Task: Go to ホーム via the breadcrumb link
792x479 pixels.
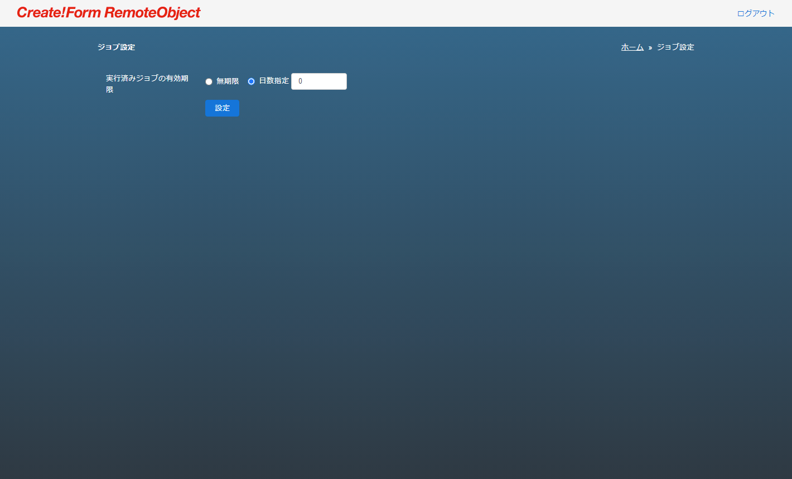Action: coord(632,47)
